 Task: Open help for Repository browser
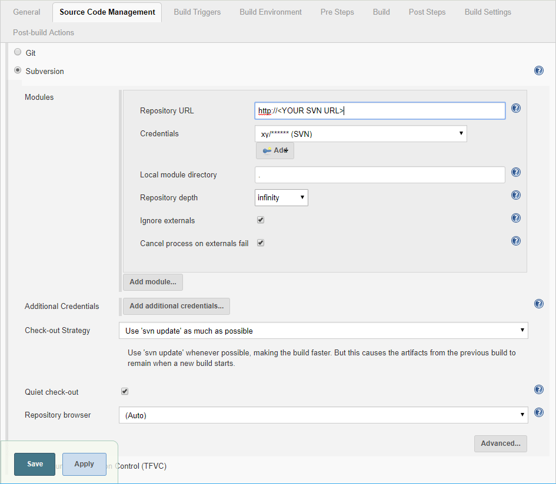(x=538, y=412)
